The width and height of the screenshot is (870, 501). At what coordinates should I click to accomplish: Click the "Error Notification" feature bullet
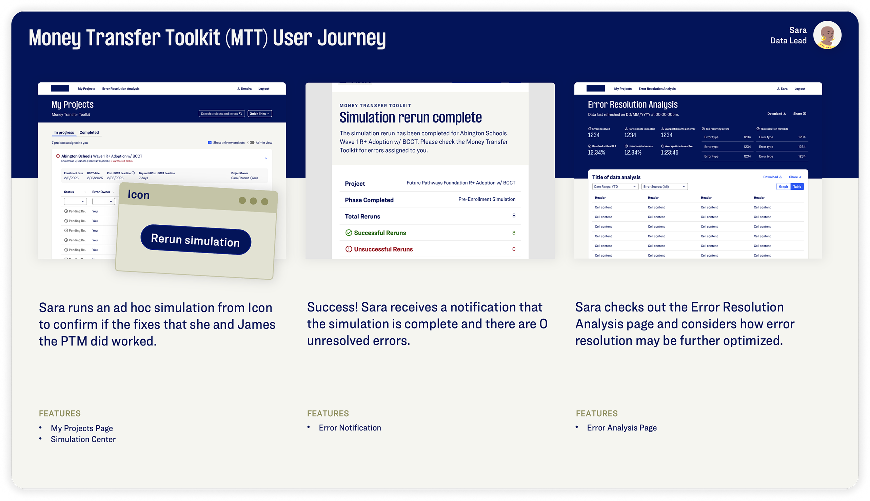[x=350, y=428]
